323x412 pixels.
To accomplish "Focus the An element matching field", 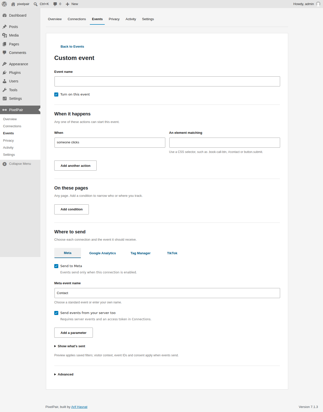I will (x=225, y=143).
